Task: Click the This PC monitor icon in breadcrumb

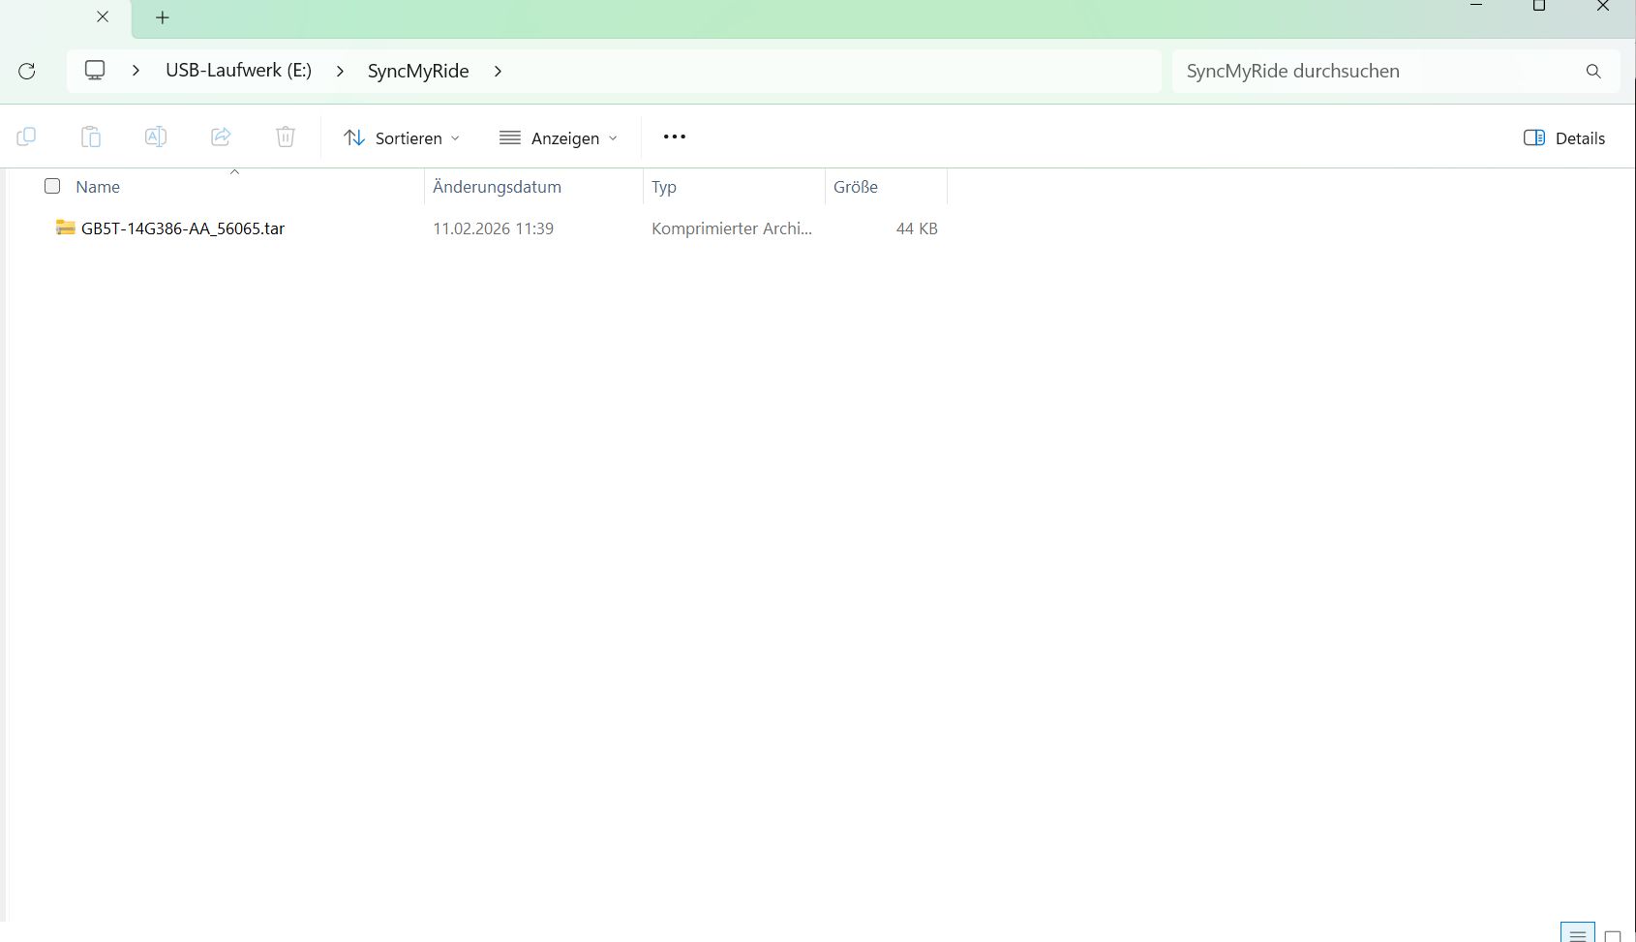Action: tap(95, 71)
